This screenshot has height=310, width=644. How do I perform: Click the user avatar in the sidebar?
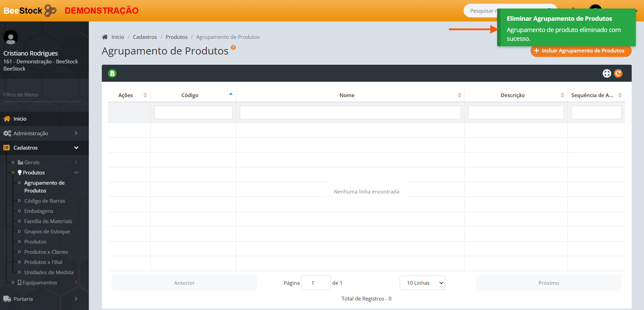tap(11, 37)
